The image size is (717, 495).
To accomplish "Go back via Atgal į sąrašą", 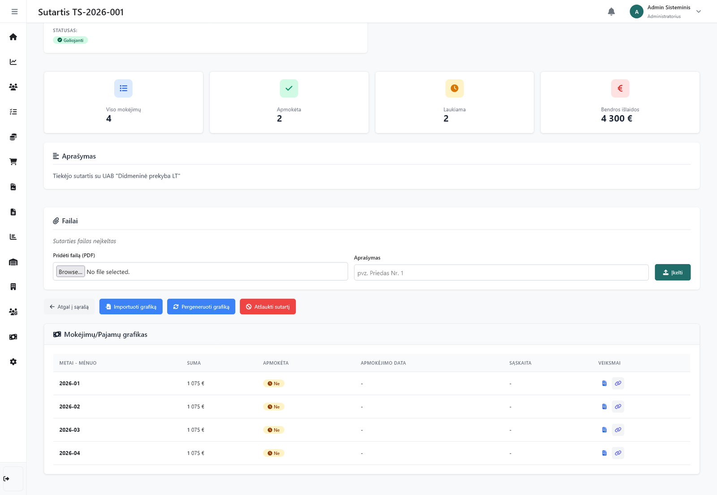I will click(x=69, y=307).
